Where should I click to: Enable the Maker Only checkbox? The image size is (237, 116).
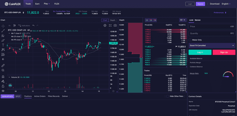(190, 40)
